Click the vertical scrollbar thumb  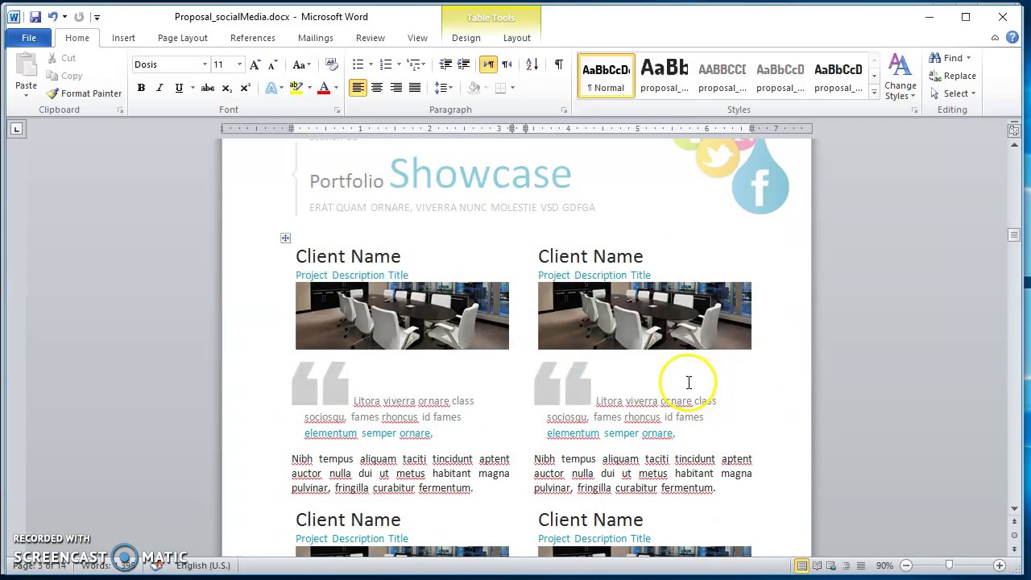coord(1014,234)
